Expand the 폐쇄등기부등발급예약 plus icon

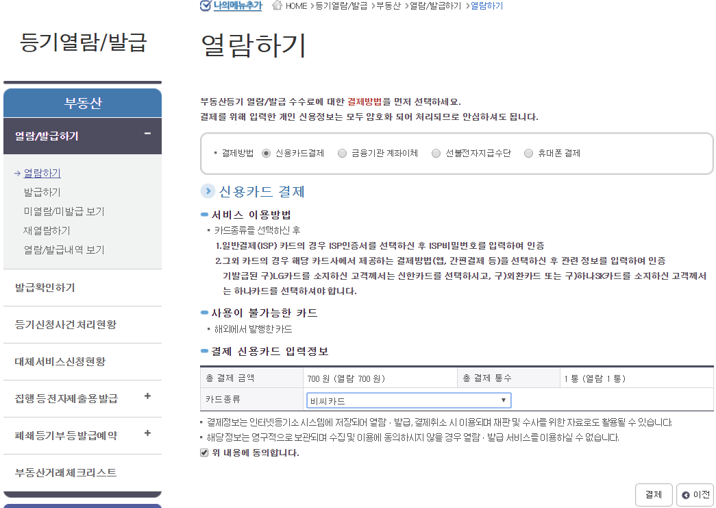pos(147,433)
